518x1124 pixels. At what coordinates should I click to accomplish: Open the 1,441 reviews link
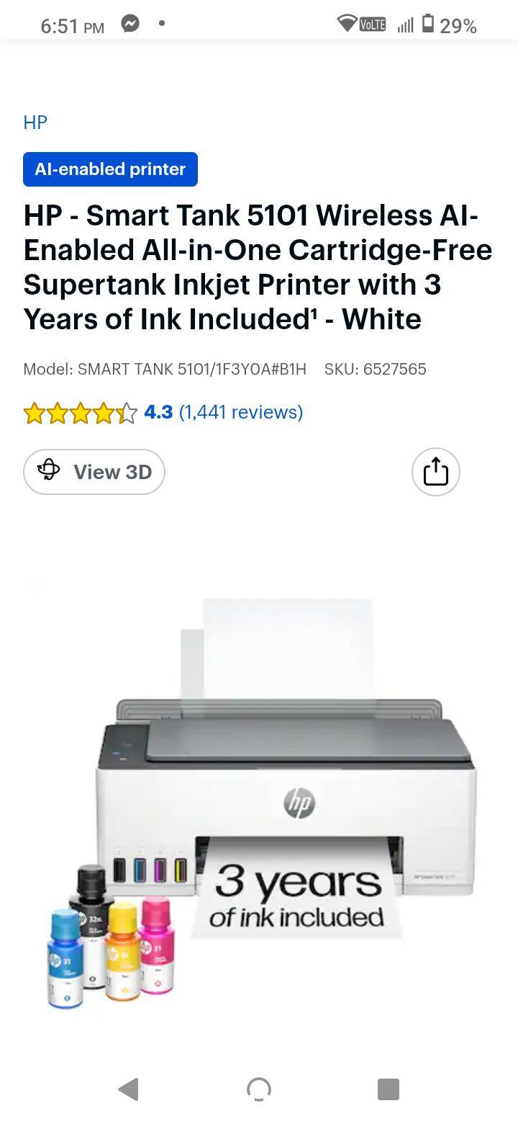(x=241, y=412)
